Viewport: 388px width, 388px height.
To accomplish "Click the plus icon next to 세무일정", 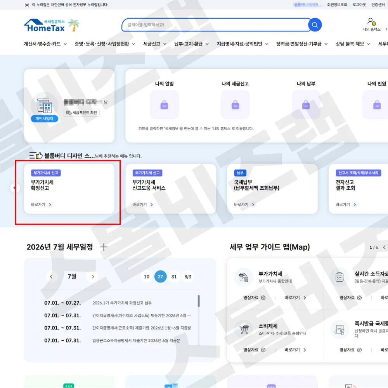I will [x=104, y=247].
